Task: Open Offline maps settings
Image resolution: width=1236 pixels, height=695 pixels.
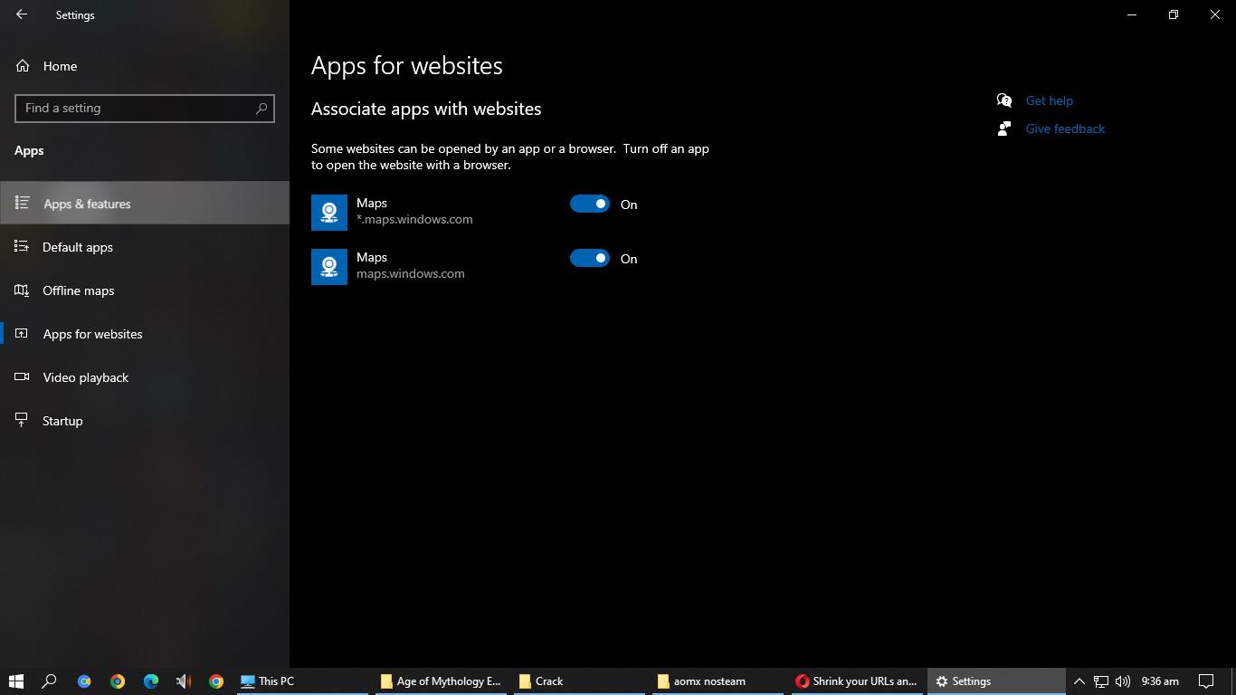Action: 79,290
